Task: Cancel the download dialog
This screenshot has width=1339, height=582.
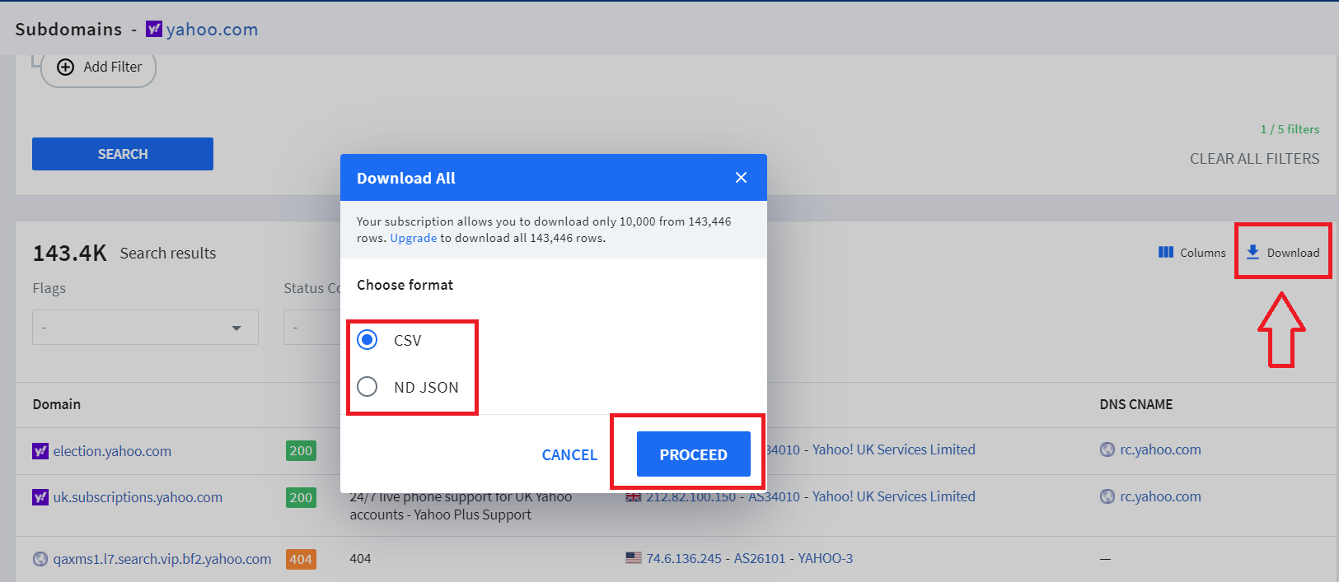Action: click(569, 454)
